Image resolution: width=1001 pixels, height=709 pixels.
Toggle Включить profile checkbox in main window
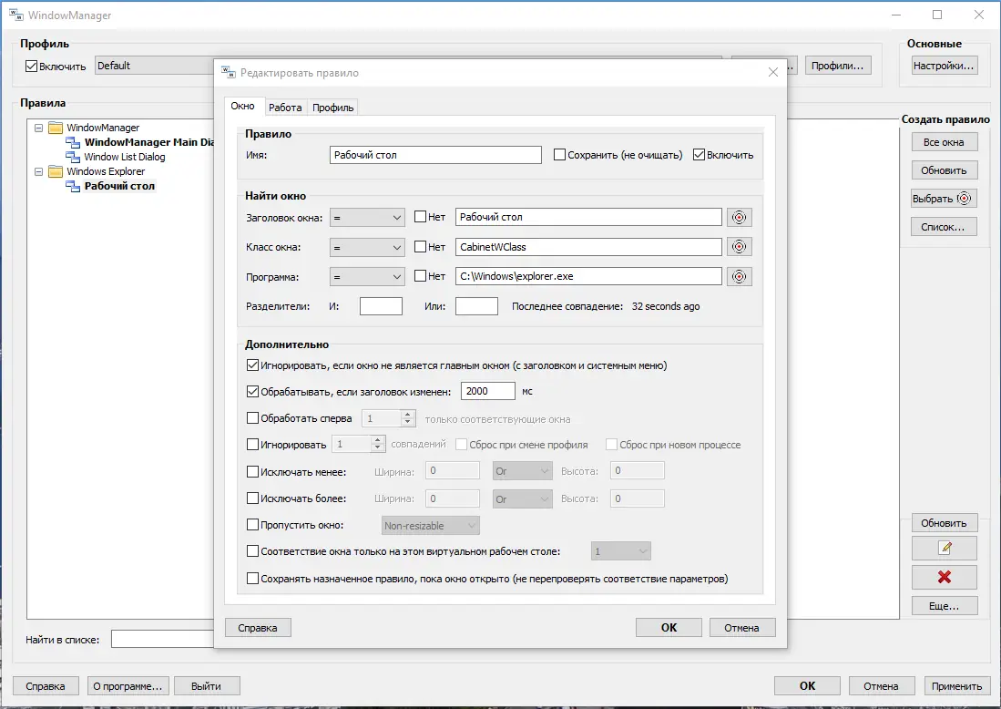[x=31, y=66]
